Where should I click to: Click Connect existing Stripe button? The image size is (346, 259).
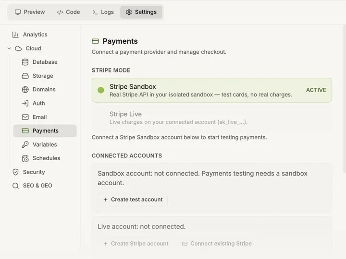[x=217, y=244]
